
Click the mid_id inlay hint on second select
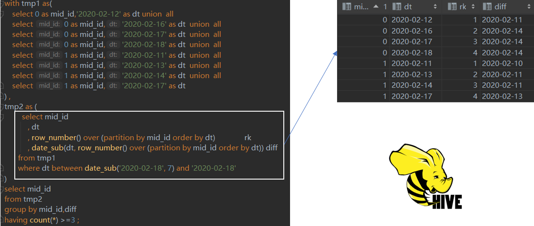click(x=49, y=24)
